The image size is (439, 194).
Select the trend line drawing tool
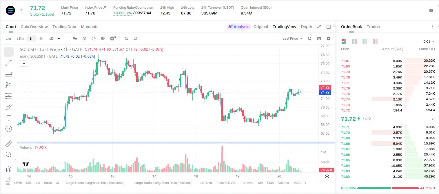click(x=9, y=63)
